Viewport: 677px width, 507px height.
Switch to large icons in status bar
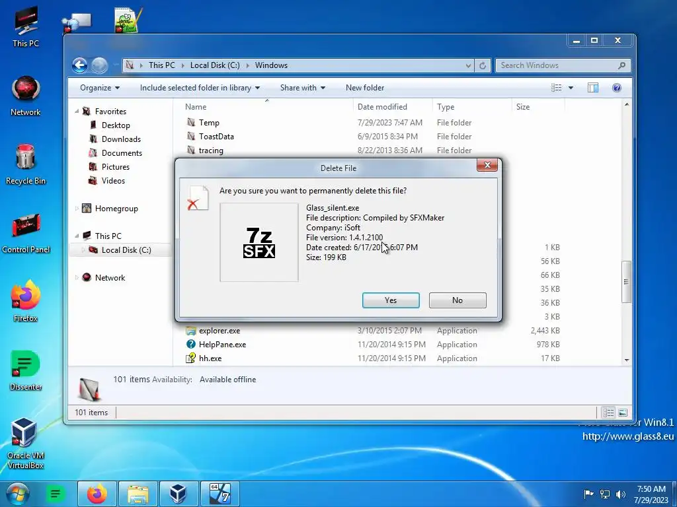(x=623, y=413)
